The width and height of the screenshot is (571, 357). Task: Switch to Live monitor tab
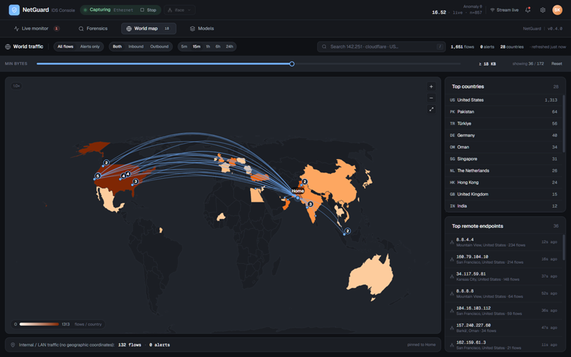[37, 29]
